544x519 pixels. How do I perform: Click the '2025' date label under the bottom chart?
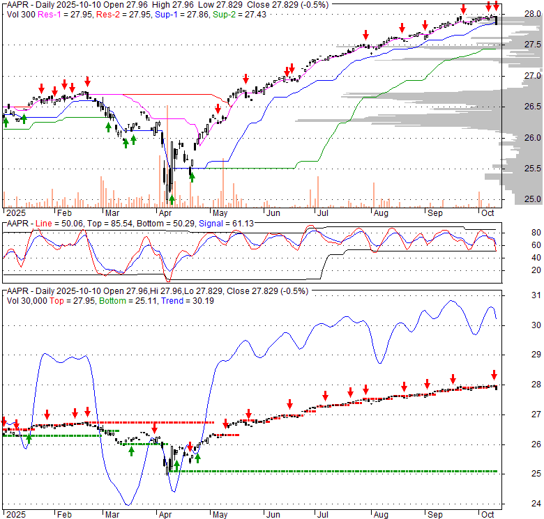click(x=16, y=515)
